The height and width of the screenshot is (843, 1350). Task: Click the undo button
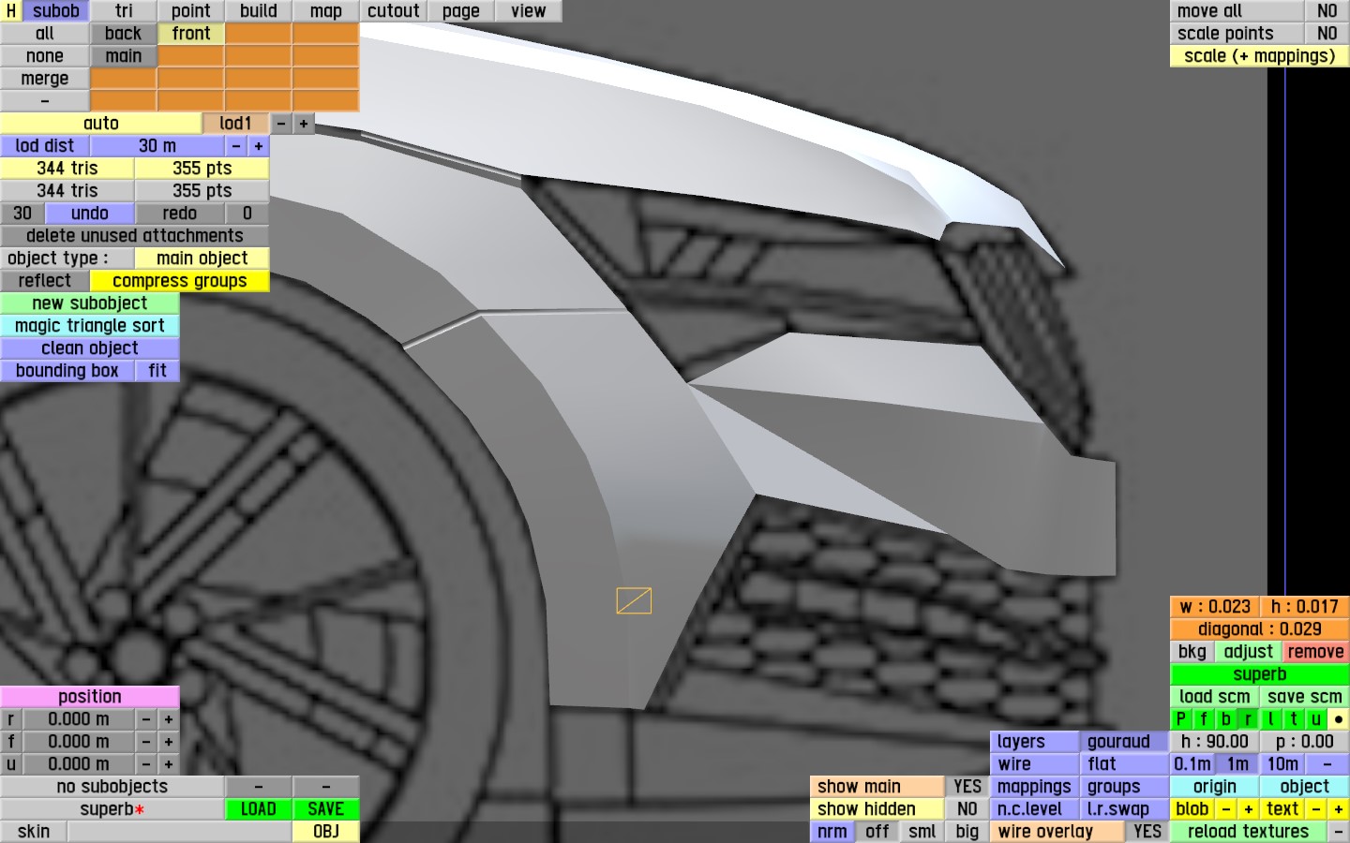tap(90, 214)
